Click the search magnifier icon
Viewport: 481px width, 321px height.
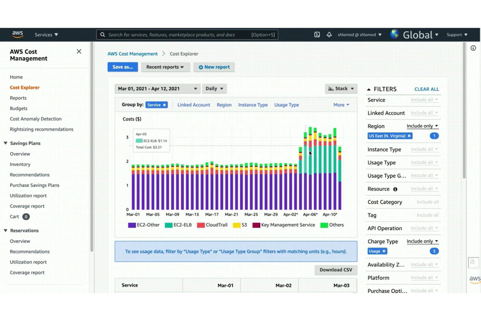point(102,34)
